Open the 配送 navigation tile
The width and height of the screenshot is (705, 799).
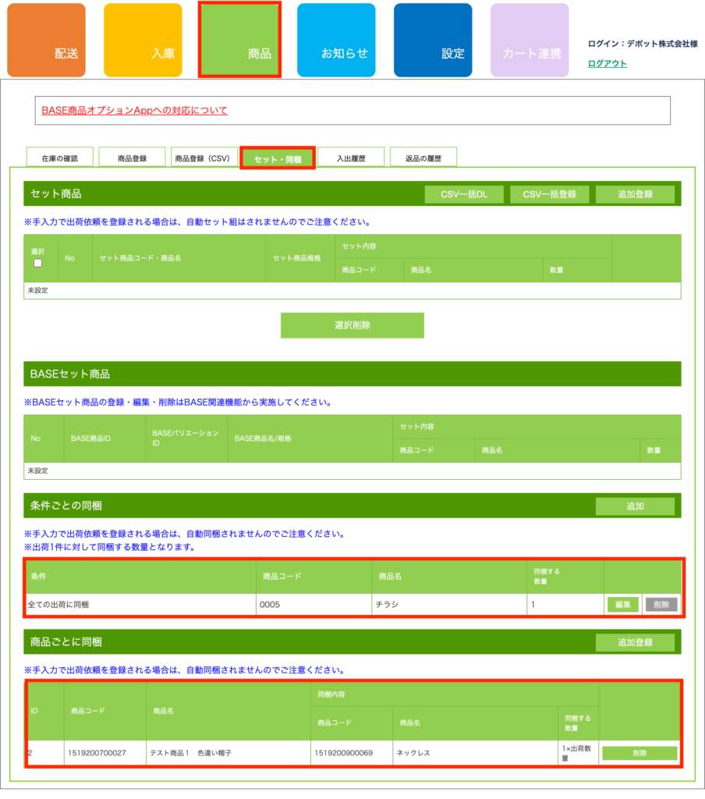(46, 41)
